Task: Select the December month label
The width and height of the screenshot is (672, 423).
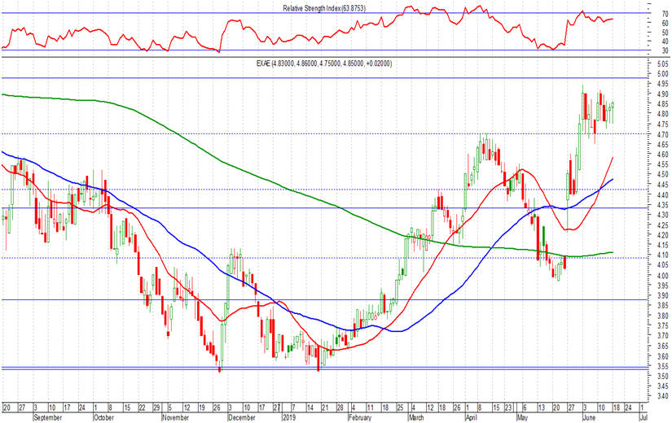Action: [x=242, y=417]
